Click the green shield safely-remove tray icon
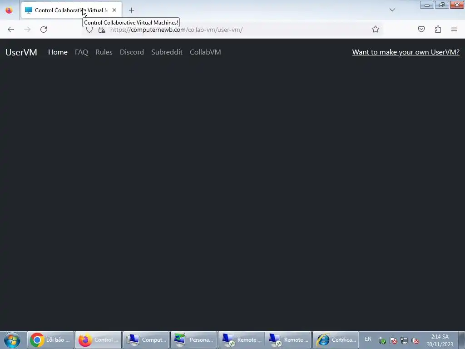This screenshot has width=465, height=349. 382,341
